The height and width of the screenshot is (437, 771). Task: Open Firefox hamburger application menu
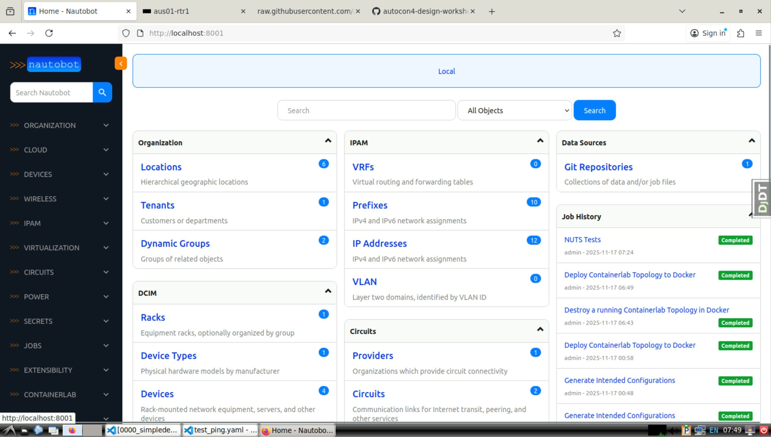click(759, 33)
